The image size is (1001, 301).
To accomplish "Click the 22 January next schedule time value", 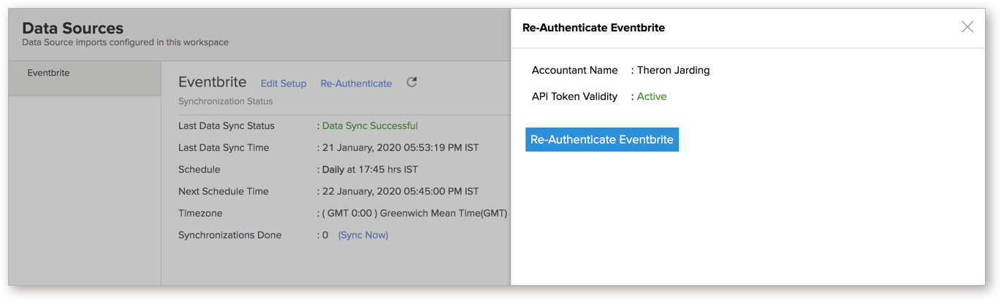I will (400, 191).
